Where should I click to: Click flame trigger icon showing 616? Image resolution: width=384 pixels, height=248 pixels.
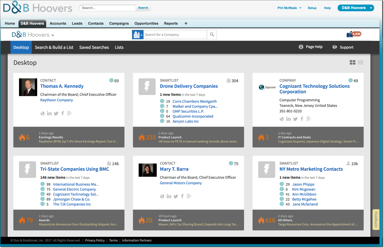pos(261,220)
